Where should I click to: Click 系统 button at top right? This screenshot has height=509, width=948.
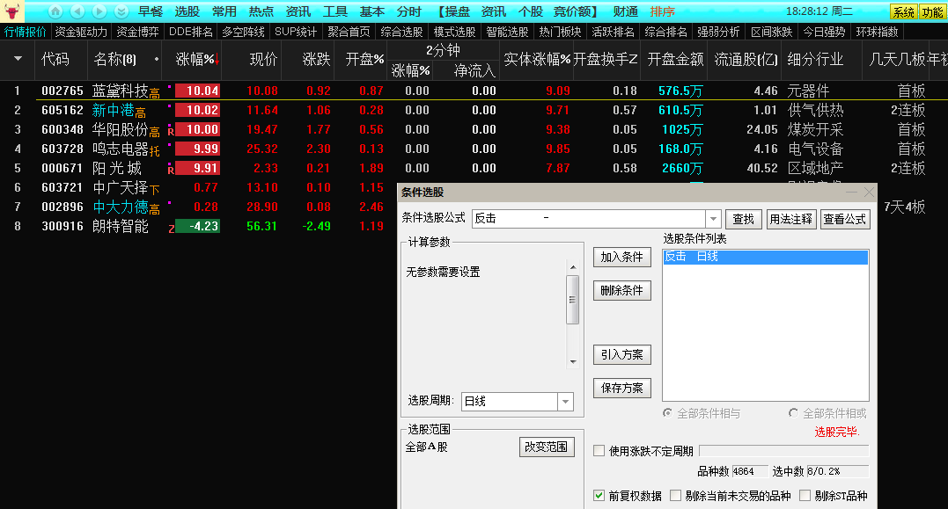pos(904,12)
